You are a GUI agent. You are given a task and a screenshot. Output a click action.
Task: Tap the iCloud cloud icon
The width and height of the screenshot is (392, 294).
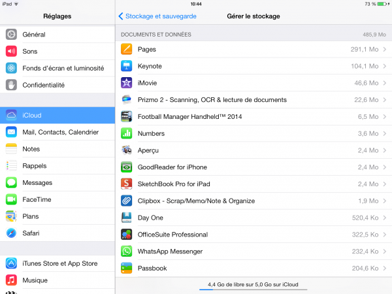tap(11, 115)
